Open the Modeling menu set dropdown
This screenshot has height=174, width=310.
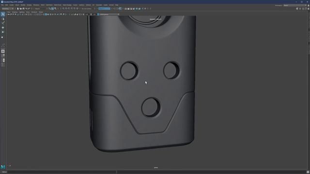point(8,9)
